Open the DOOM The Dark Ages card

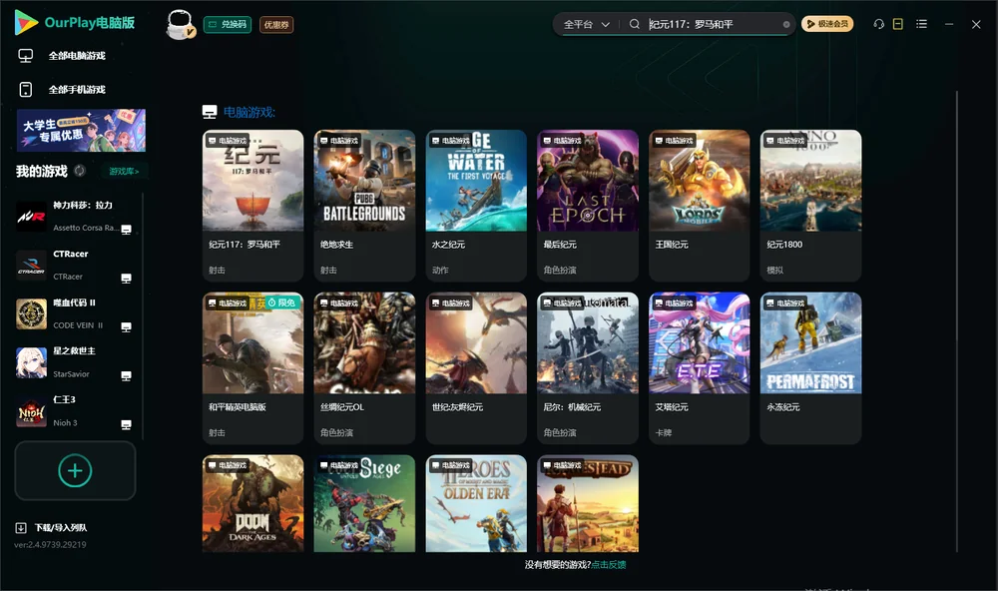pyautogui.click(x=252, y=503)
